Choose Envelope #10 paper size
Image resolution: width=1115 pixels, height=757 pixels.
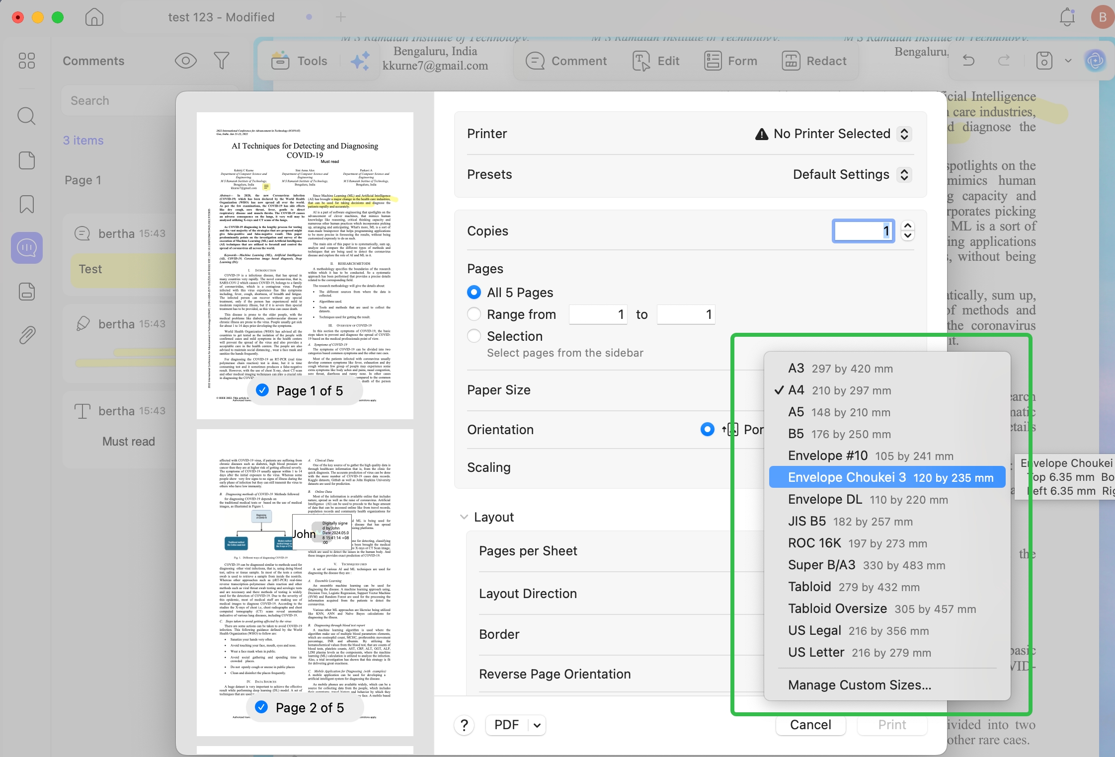click(x=887, y=456)
